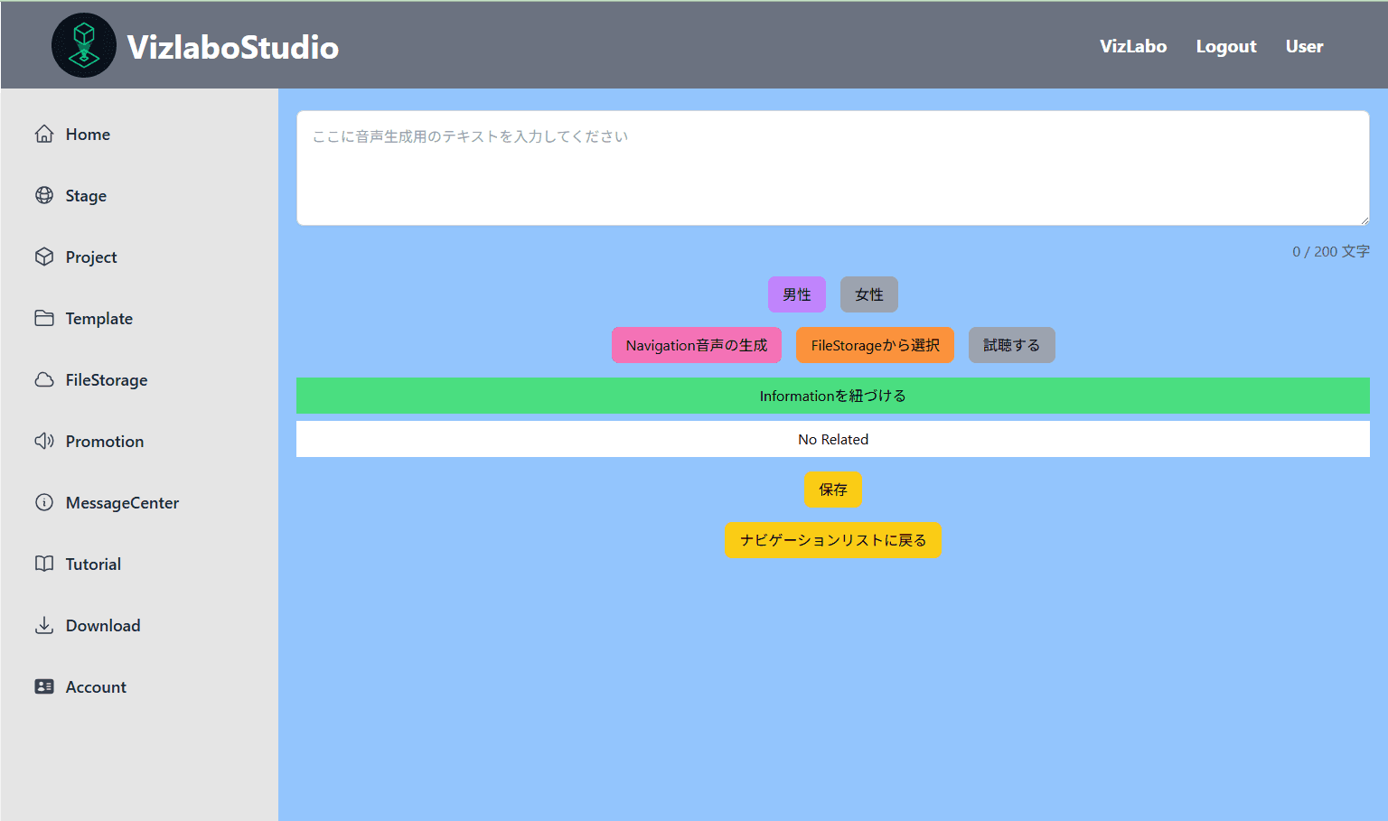Open MessageCenter from the sidebar

tap(122, 503)
